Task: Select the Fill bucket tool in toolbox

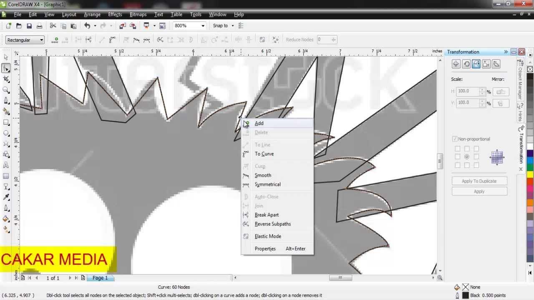Action: tap(6, 219)
